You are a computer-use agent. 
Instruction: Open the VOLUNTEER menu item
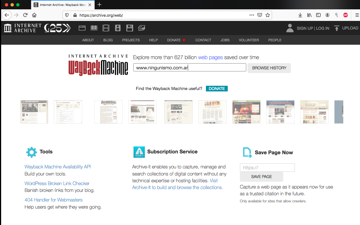point(249,40)
